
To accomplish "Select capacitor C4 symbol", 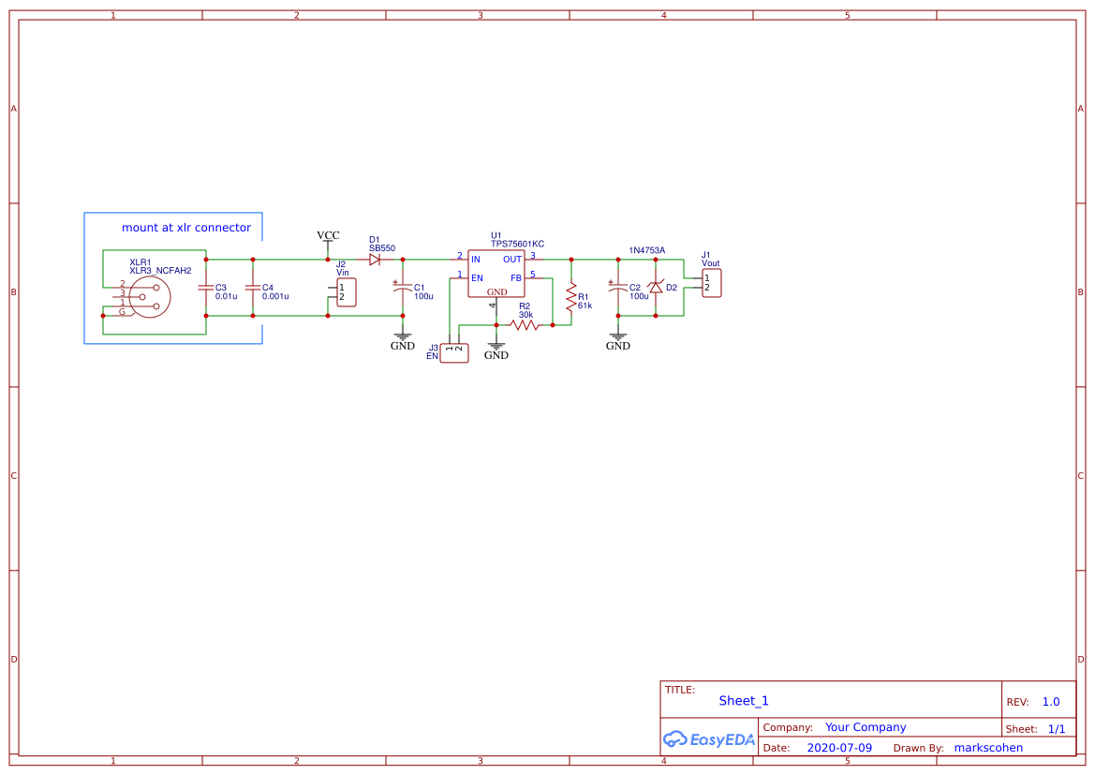I will click(x=253, y=287).
